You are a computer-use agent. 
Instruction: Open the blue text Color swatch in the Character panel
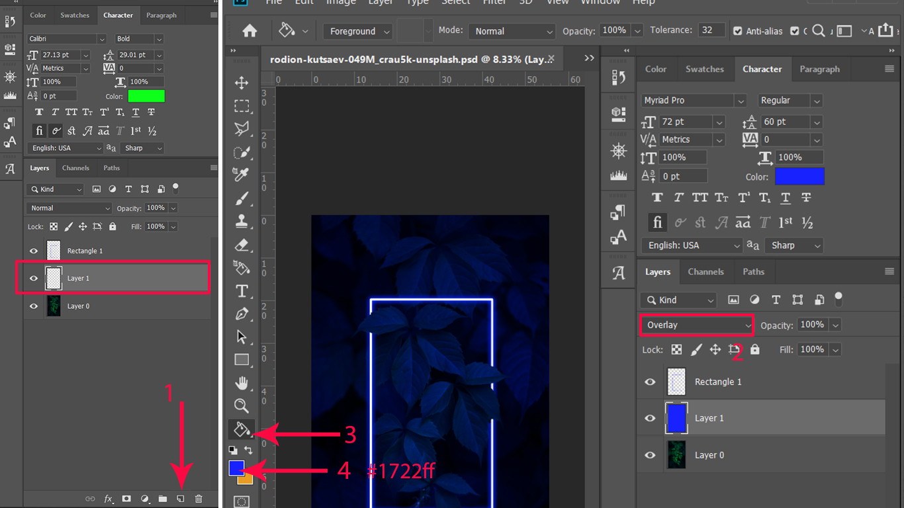(x=799, y=177)
